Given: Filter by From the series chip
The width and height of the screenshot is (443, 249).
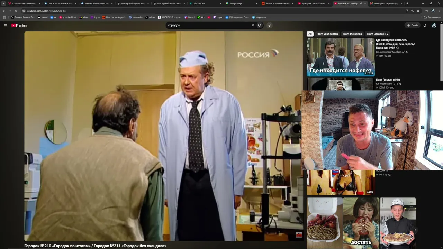Looking at the screenshot, I should (352, 34).
